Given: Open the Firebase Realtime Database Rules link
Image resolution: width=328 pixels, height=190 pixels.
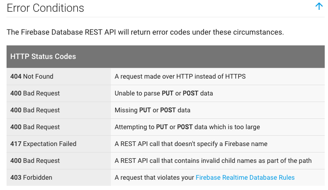Looking at the screenshot, I should pyautogui.click(x=245, y=177).
